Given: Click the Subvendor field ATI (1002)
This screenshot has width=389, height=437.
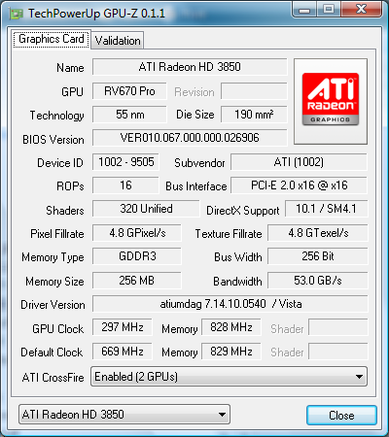Looking at the screenshot, I should pos(299,162).
